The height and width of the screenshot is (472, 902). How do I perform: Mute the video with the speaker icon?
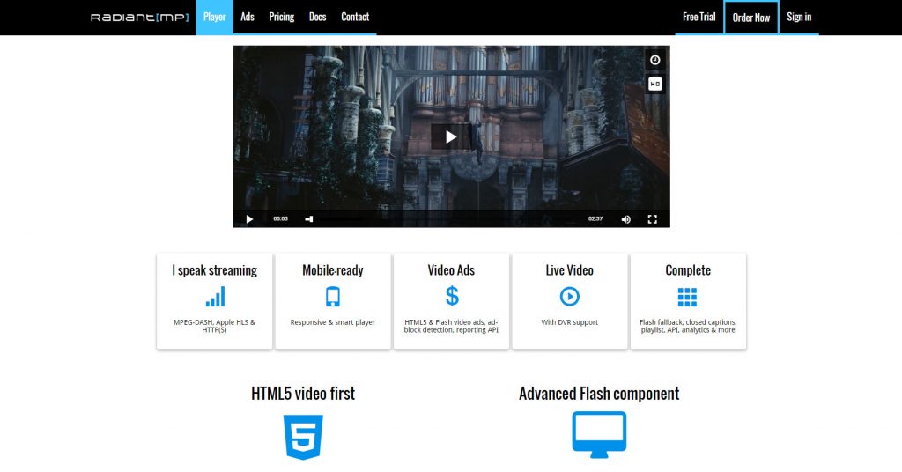pos(626,219)
